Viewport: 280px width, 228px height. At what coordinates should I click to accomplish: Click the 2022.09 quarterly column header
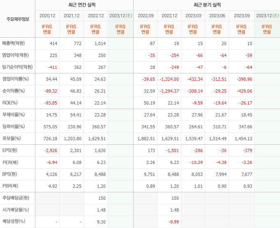tap(146, 16)
